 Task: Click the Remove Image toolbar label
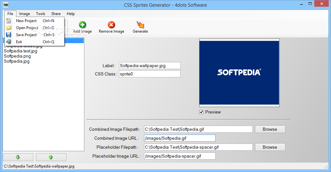(112, 31)
